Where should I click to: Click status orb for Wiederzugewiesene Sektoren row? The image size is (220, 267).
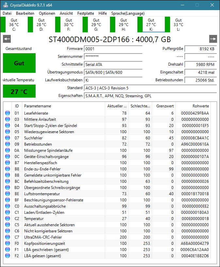(8, 132)
